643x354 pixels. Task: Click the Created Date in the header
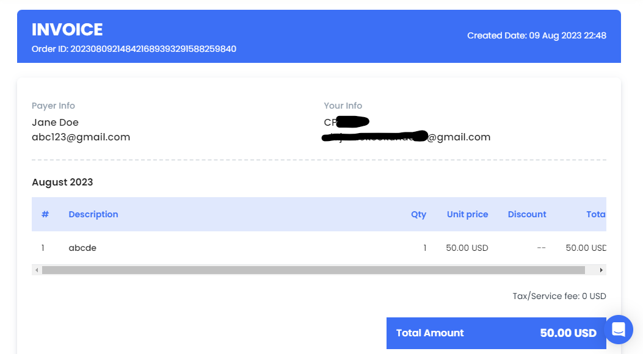[x=536, y=35]
